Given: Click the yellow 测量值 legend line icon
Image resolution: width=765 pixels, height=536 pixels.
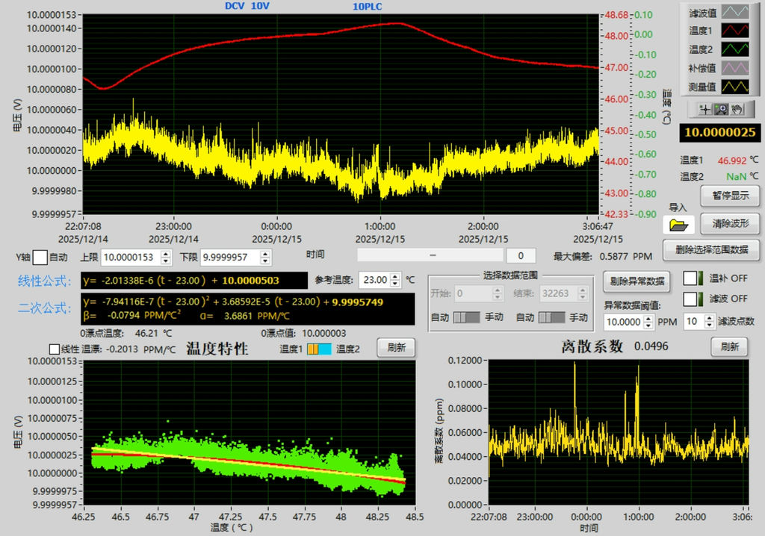Looking at the screenshot, I should pos(734,87).
